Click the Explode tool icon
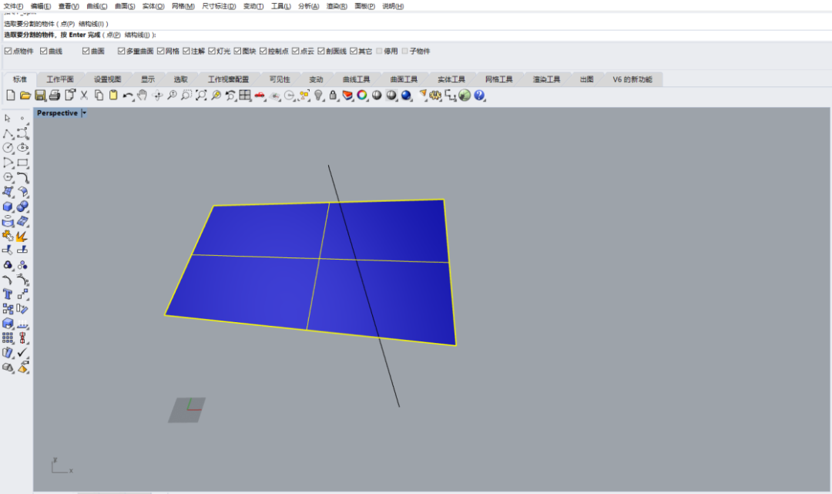This screenshot has width=832, height=494. pyautogui.click(x=22, y=236)
